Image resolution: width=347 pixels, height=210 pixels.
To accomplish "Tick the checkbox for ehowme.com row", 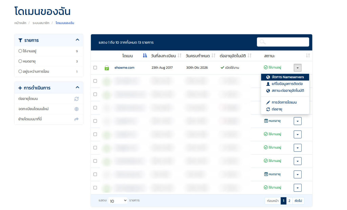I will (x=95, y=68).
